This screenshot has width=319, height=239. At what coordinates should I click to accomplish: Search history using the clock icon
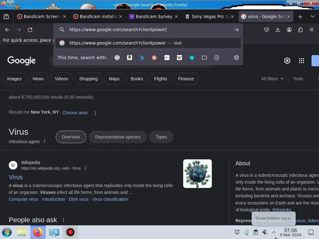click(217, 58)
